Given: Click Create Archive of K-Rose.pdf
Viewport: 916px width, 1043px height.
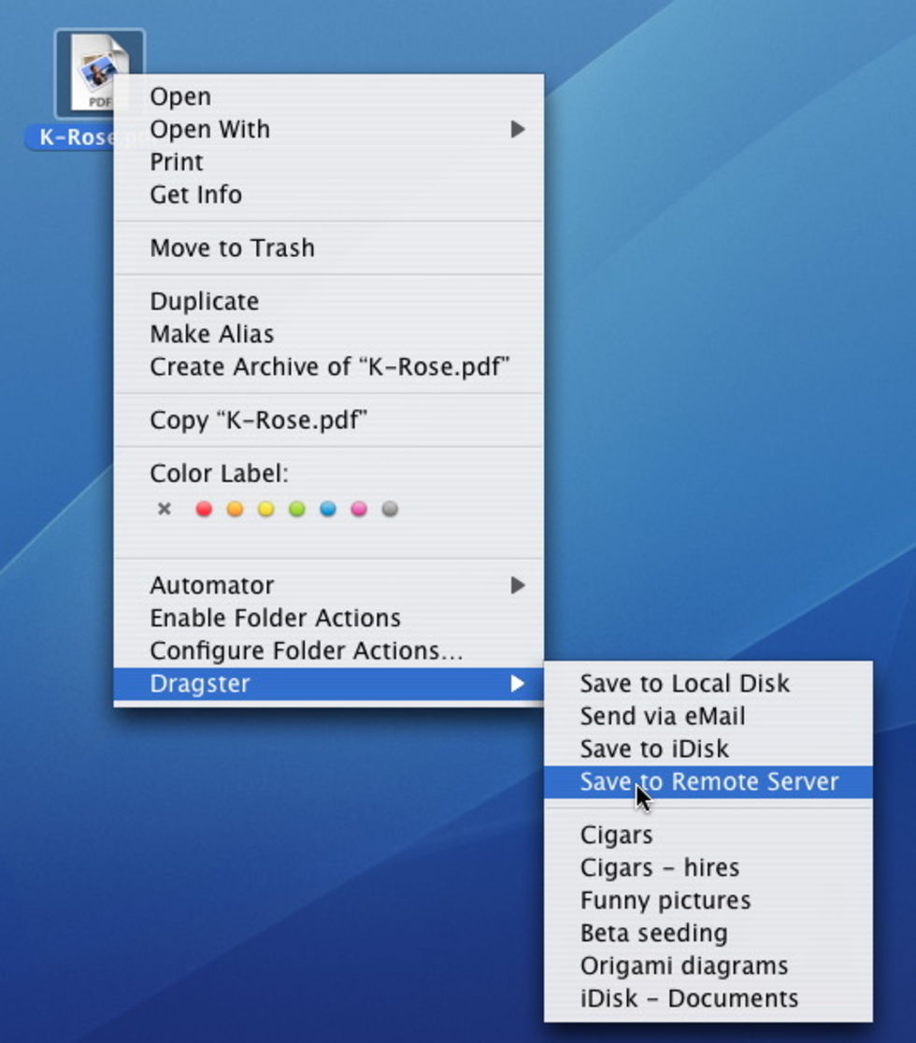Looking at the screenshot, I should [329, 366].
